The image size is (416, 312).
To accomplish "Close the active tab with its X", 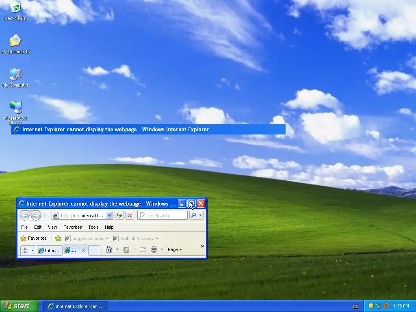I will (83, 250).
